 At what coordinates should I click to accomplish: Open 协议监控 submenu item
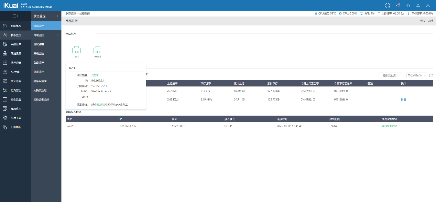coord(39,44)
